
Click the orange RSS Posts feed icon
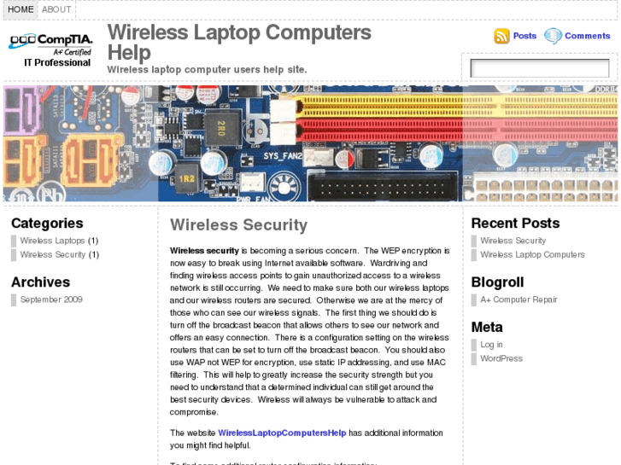click(501, 36)
